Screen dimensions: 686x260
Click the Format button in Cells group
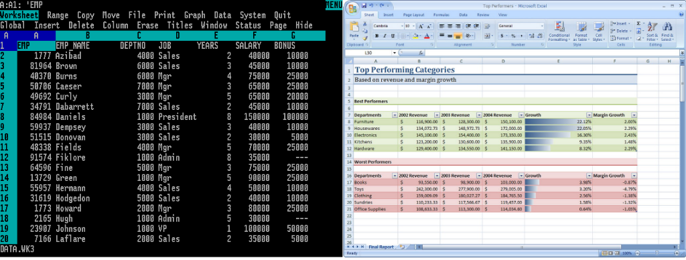click(x=621, y=38)
